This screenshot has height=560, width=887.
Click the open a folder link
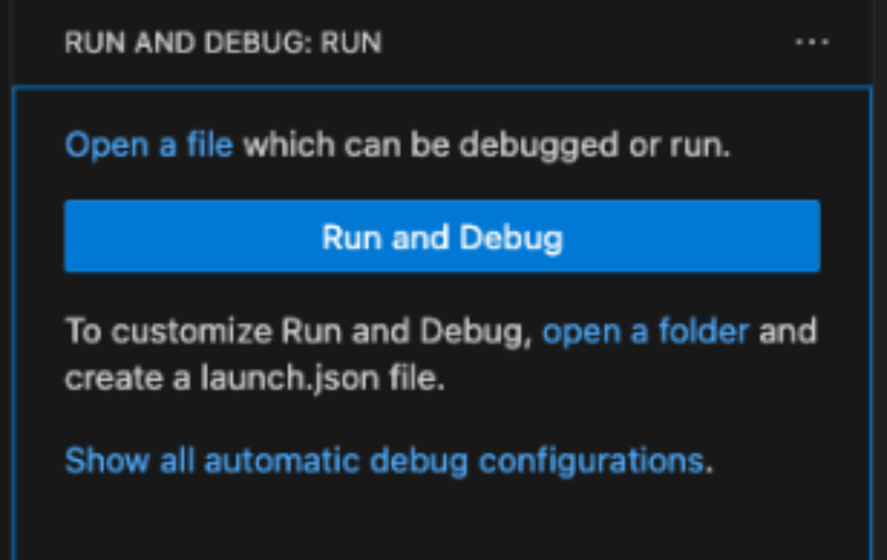pos(647,330)
